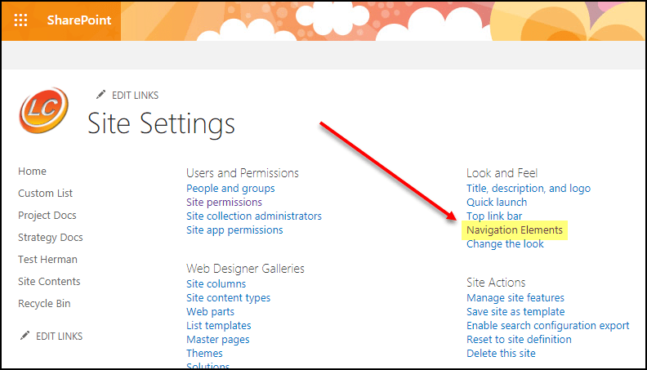Select Home in left navigation
This screenshot has height=370, width=647.
(x=33, y=172)
